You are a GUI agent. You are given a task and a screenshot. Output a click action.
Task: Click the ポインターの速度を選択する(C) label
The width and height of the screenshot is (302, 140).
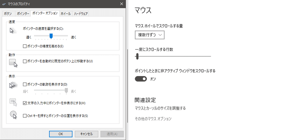tap(43, 29)
